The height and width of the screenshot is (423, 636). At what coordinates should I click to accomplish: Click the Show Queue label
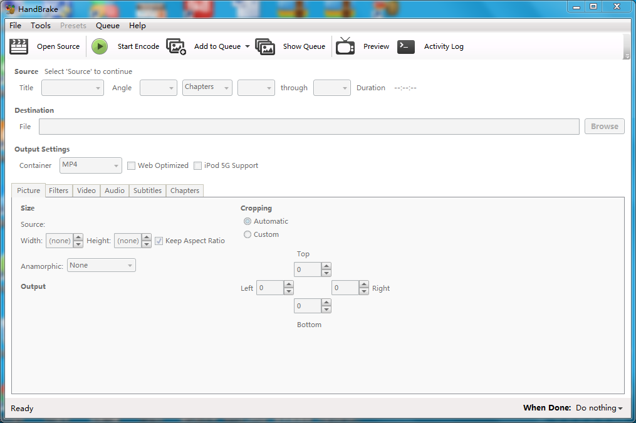(304, 46)
